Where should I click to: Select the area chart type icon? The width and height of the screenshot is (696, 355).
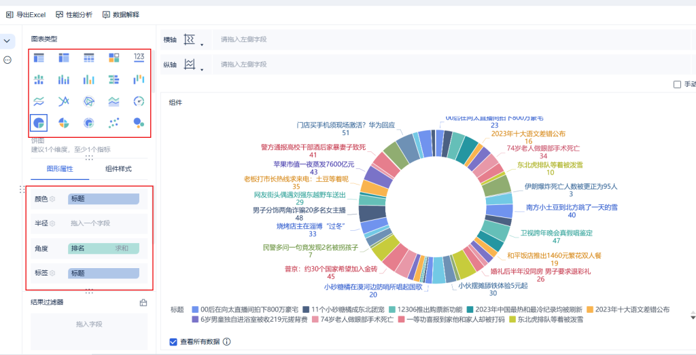coord(114,101)
